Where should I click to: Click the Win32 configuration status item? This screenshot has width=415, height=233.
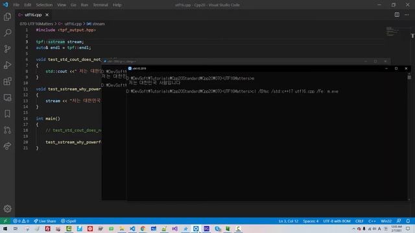point(386,221)
